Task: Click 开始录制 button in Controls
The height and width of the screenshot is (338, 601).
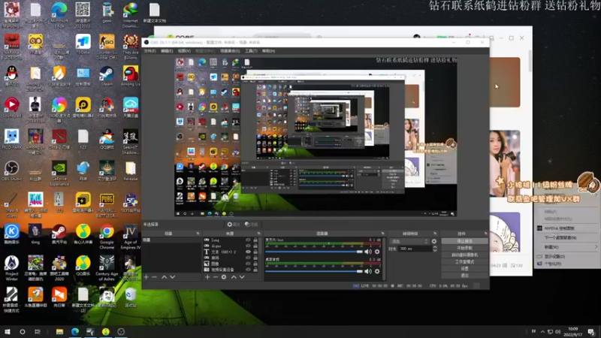Action: click(464, 249)
